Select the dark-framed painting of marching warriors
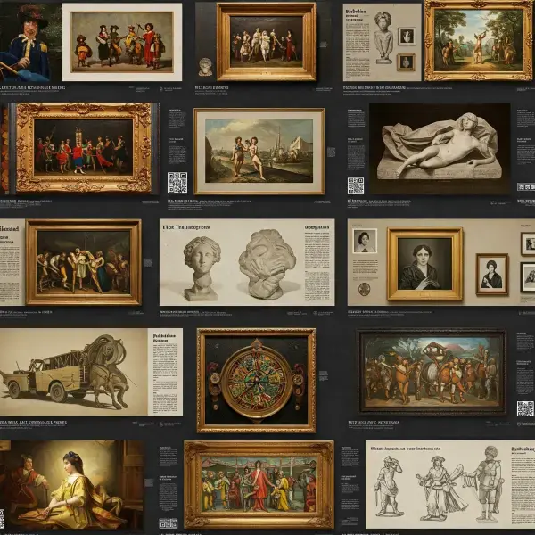 click(432, 372)
